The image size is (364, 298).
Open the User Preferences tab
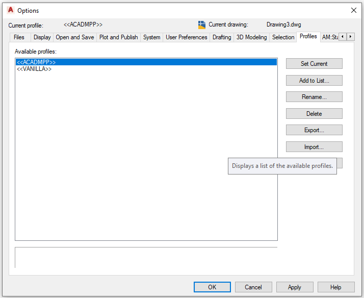(187, 37)
